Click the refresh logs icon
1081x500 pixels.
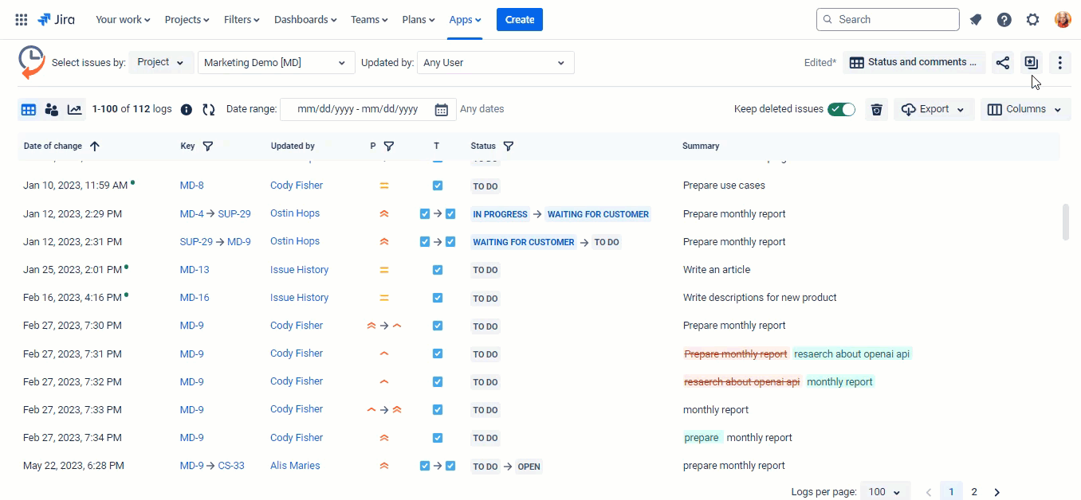tap(209, 110)
